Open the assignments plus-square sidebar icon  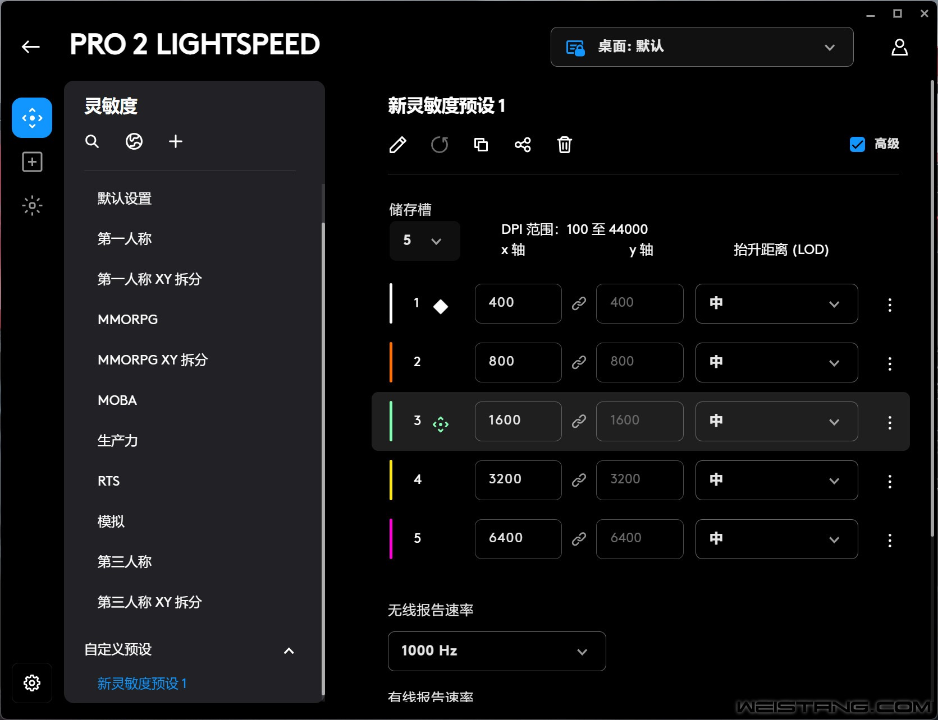point(32,162)
